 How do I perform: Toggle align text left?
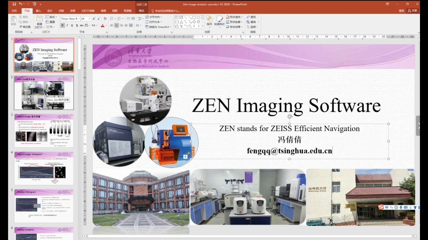tap(112, 25)
